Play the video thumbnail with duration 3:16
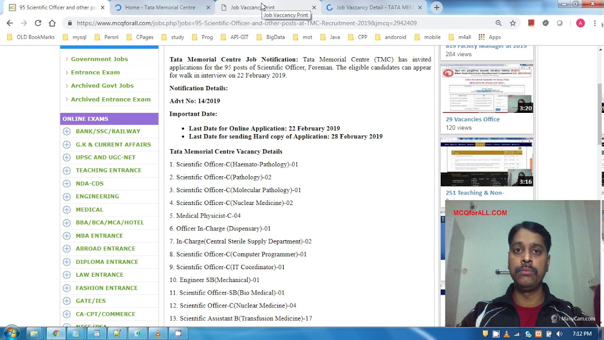Screen dimensions: 604x340 pyautogui.click(x=487, y=162)
